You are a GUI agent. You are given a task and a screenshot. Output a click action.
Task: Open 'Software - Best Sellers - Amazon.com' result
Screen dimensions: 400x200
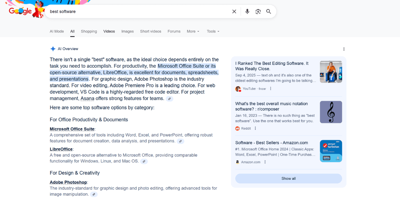272,143
